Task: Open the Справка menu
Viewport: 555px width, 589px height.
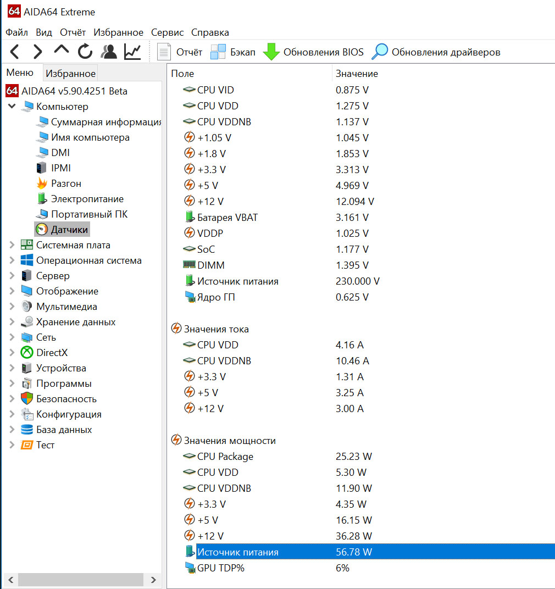Action: pyautogui.click(x=210, y=32)
